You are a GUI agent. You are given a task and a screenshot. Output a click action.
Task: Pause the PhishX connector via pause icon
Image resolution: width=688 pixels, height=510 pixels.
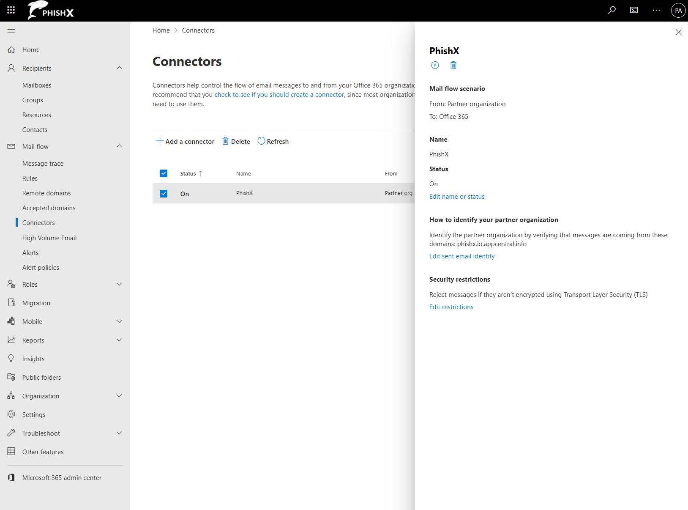[435, 65]
